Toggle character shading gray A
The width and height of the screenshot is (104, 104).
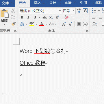click(x=79, y=24)
